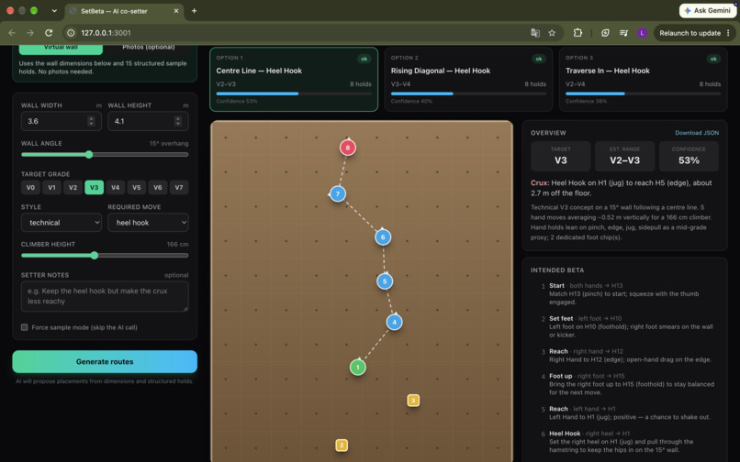Click hold marker 4 on the wall
740x462 pixels.
pos(394,323)
